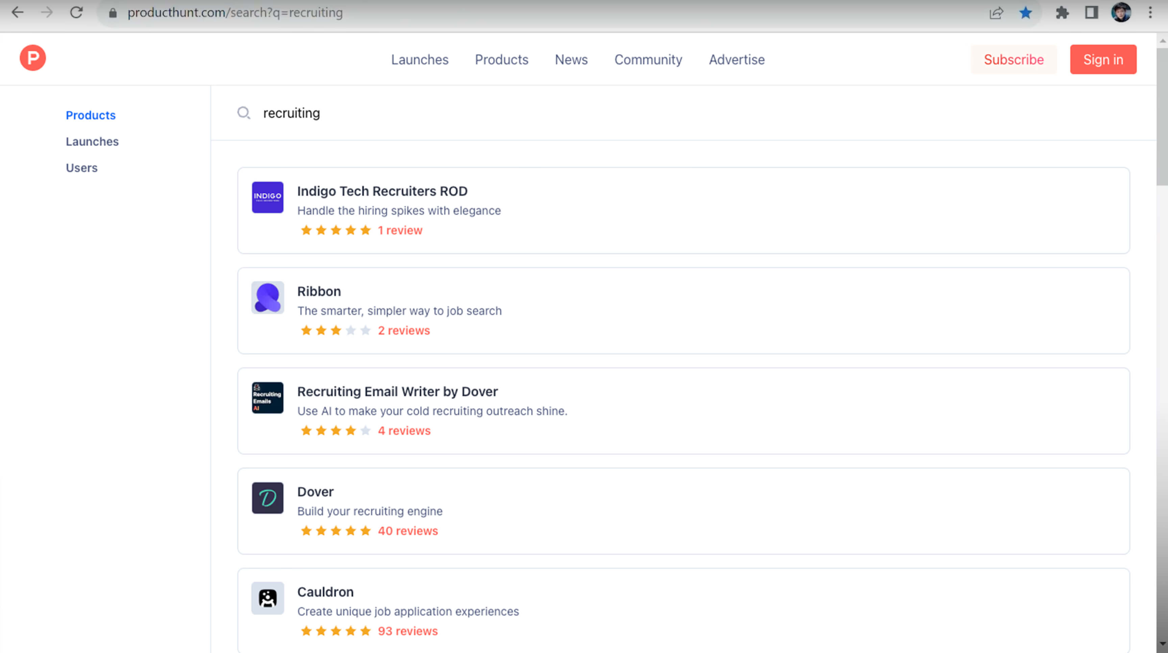Open the Indigo Tech Recruiters logo thumbnail
This screenshot has width=1168, height=653.
(x=268, y=197)
